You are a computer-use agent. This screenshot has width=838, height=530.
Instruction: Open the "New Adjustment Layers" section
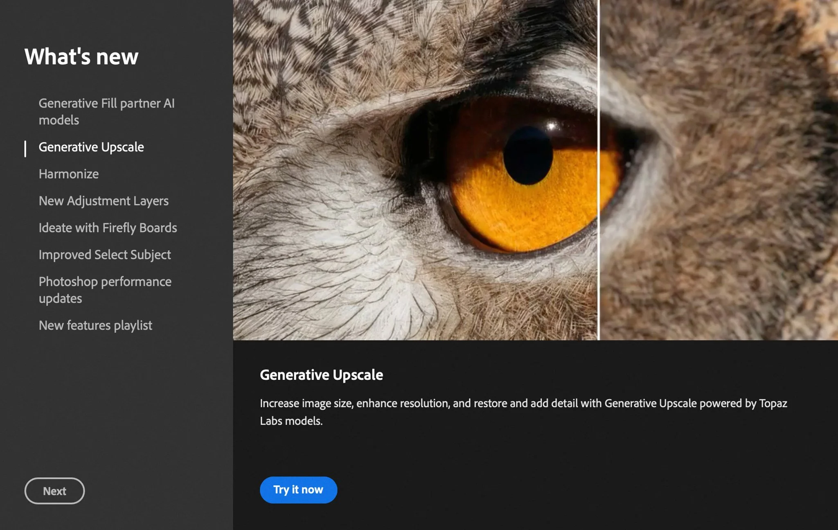[104, 201]
